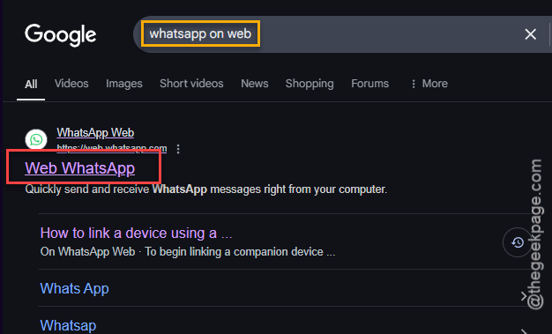Click the https://web.whatsapp.com URL
Screen dimensions: 552x334
pos(112,148)
